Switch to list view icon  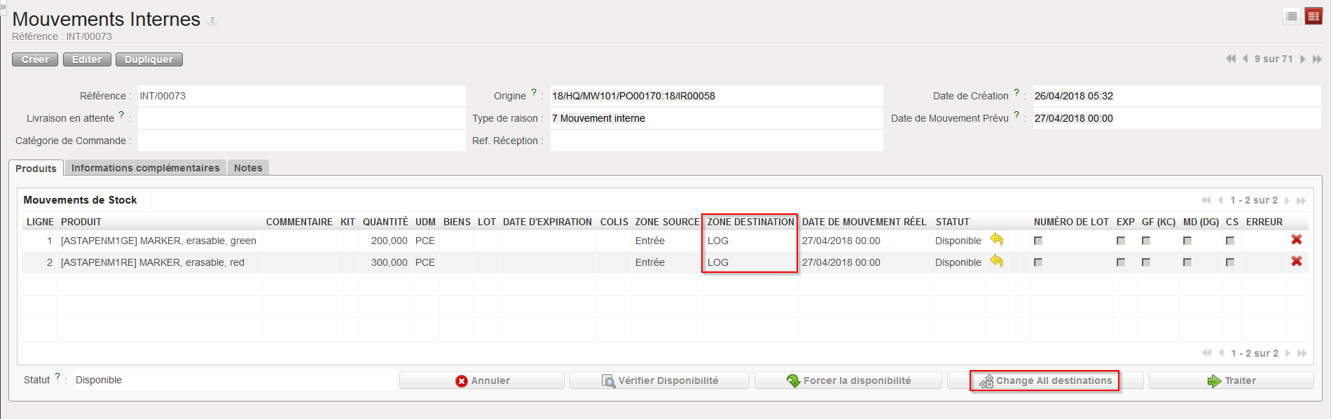(1292, 16)
